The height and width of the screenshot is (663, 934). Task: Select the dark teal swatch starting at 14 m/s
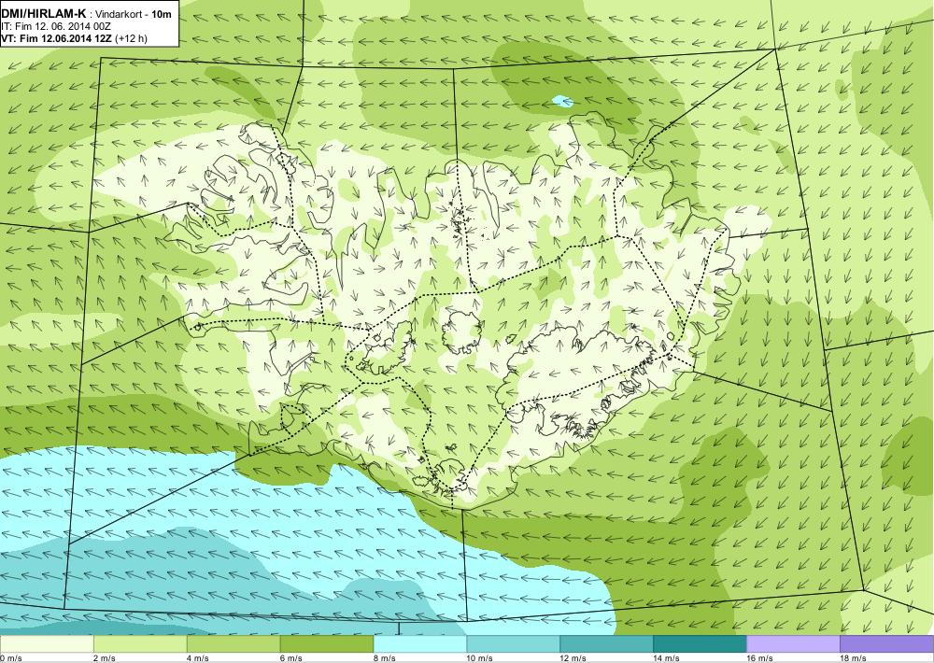pos(700,644)
